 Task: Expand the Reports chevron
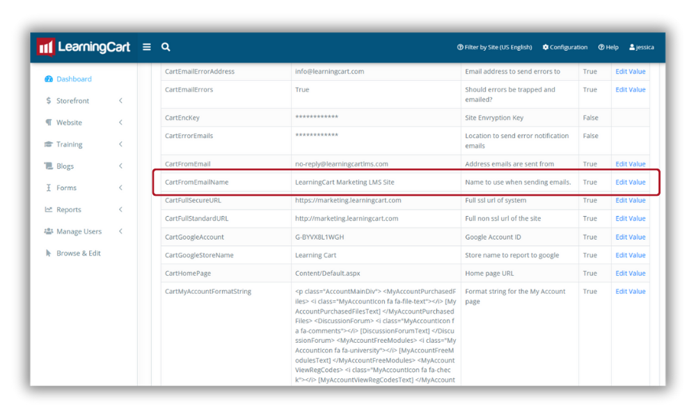[120, 209]
